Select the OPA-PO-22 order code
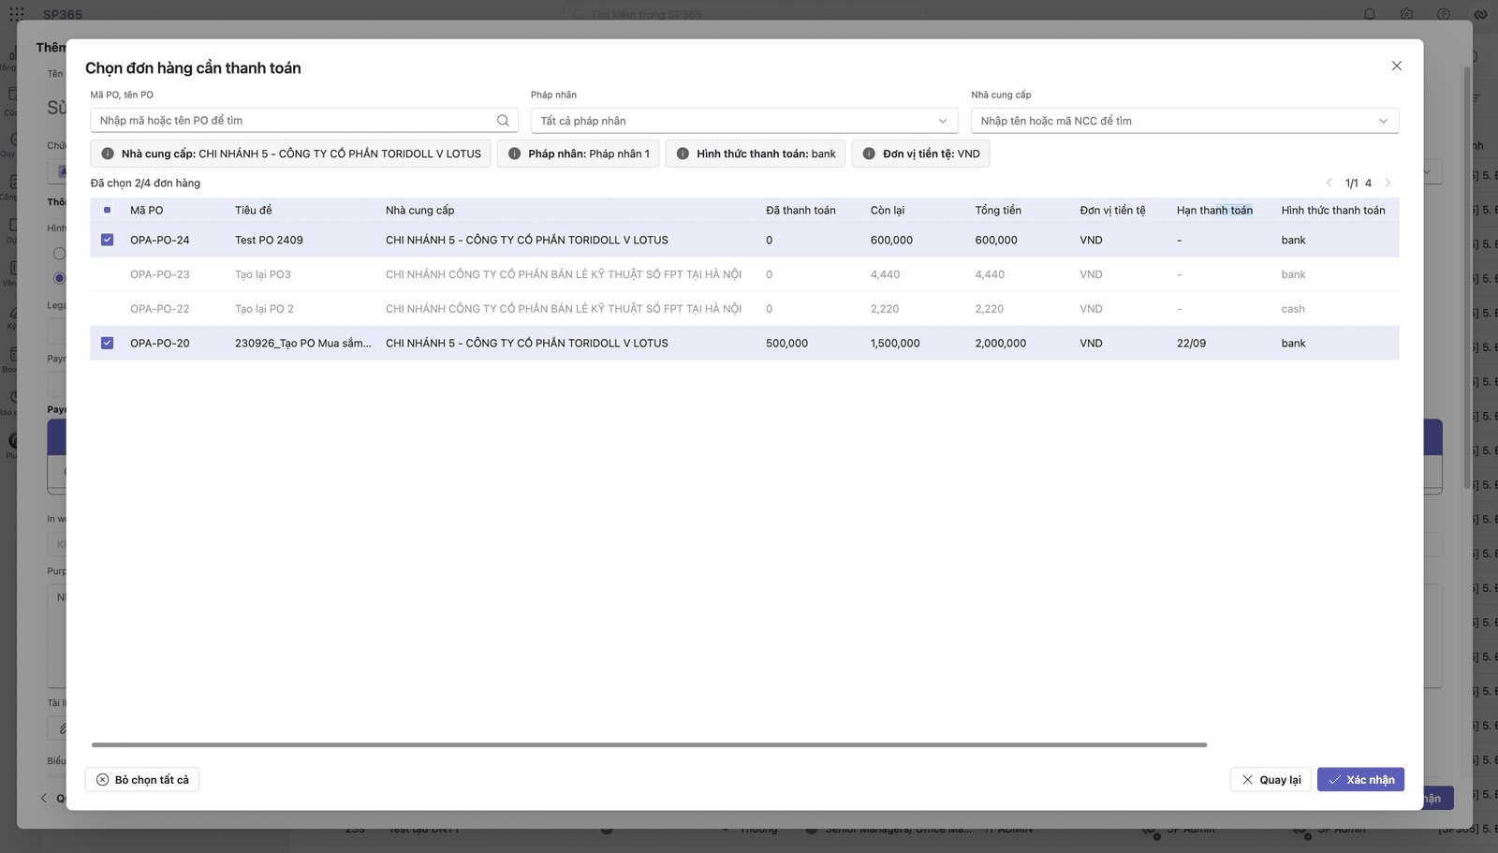 [160, 309]
